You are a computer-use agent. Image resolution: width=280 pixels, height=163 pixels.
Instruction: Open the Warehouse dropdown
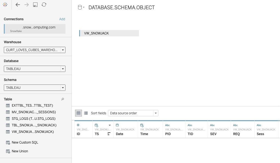35,50
